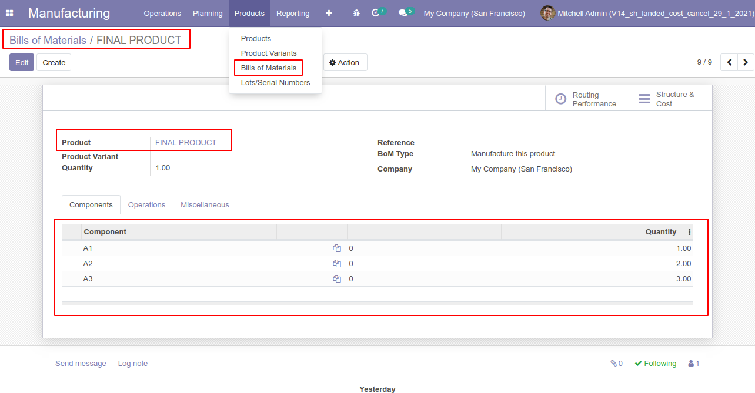Screen dimensions: 755x393
Task: Click the Company field value in the form
Action: (522, 169)
